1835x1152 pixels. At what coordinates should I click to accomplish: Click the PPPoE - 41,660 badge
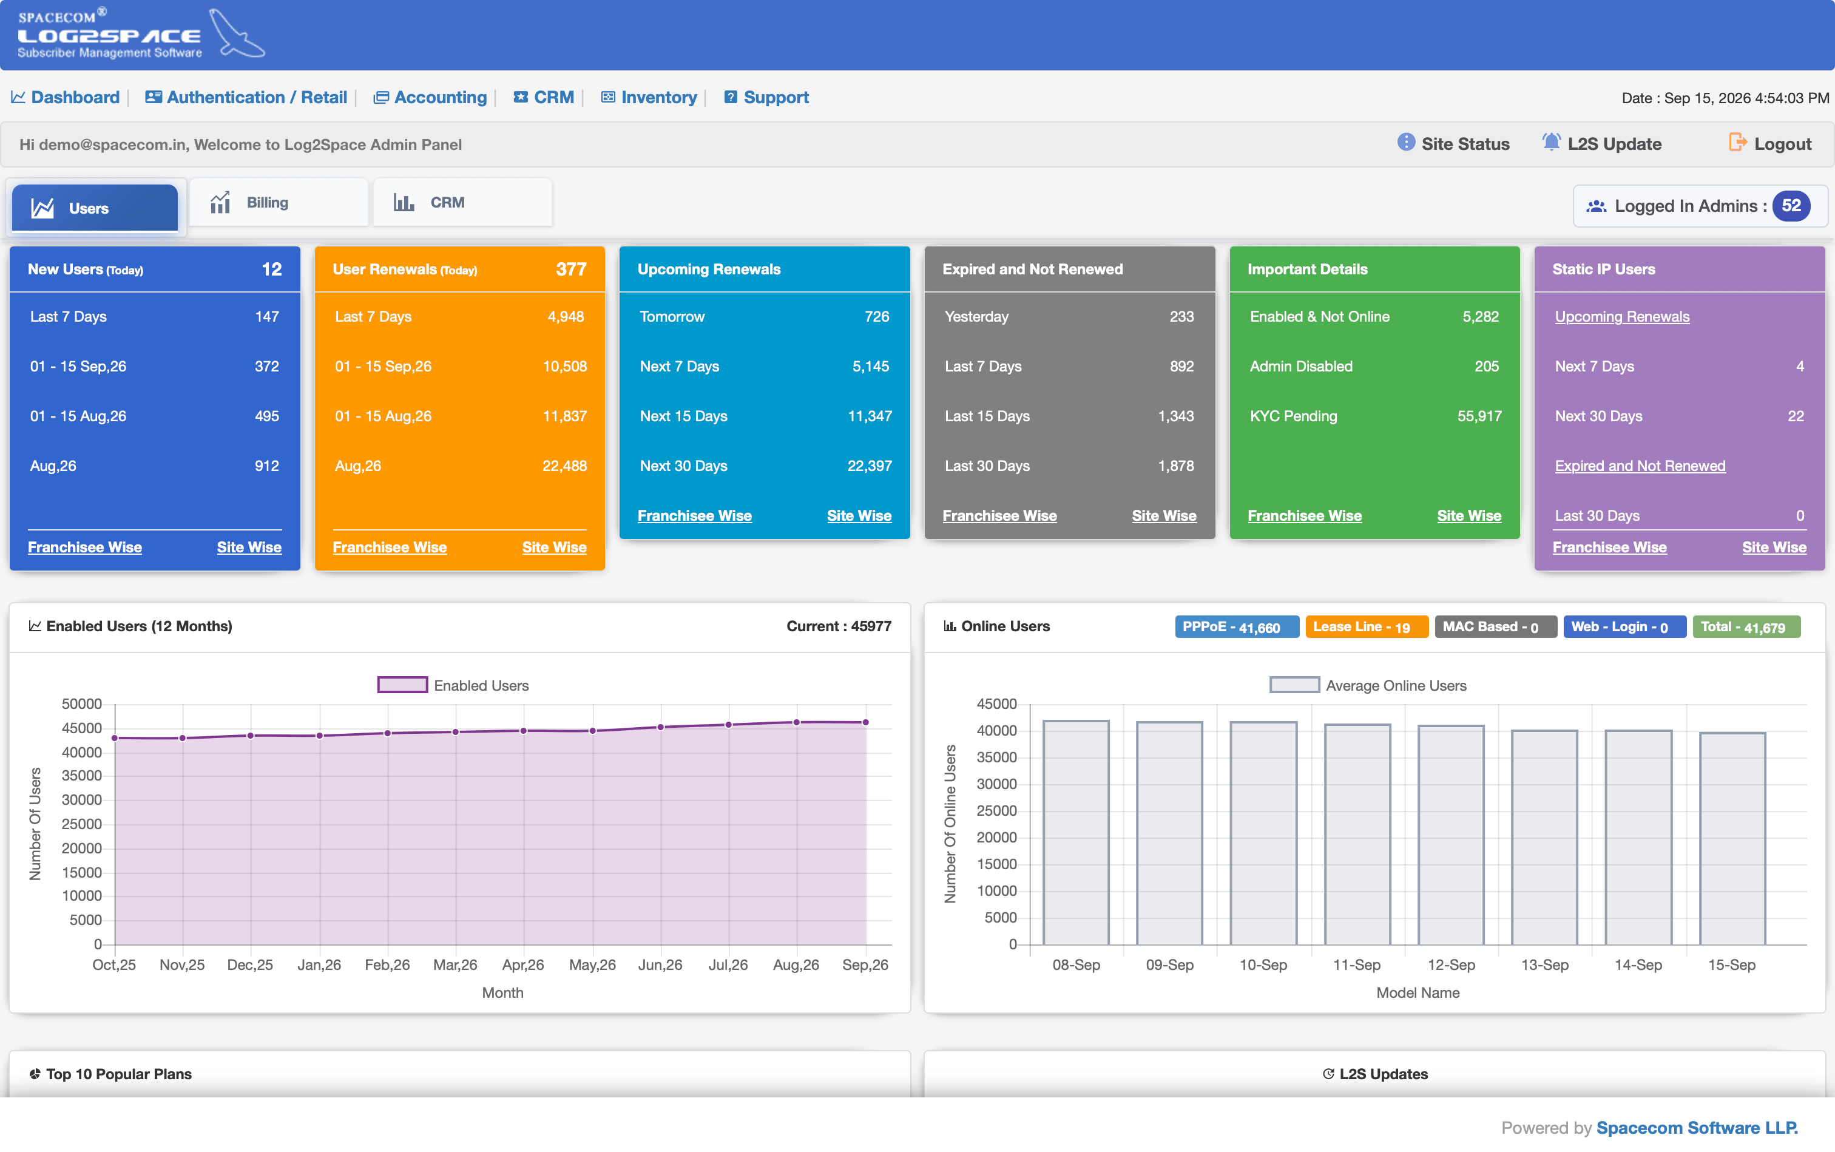[x=1236, y=627]
